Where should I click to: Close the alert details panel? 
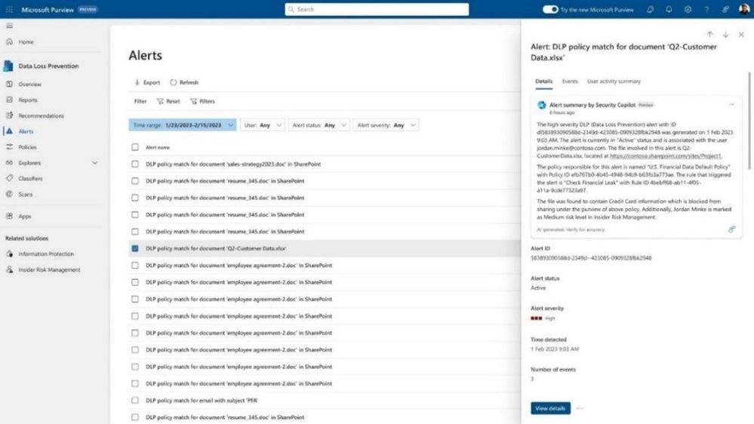click(741, 35)
